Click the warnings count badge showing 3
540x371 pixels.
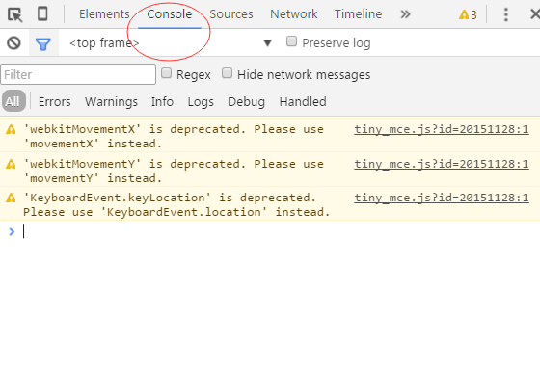coord(468,14)
